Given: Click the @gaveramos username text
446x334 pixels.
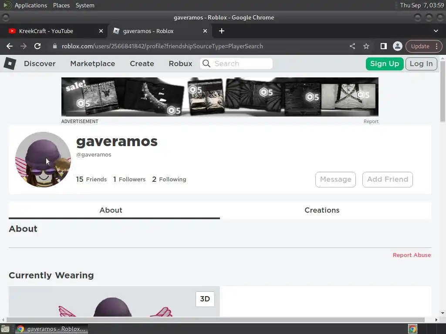Looking at the screenshot, I should pos(94,155).
